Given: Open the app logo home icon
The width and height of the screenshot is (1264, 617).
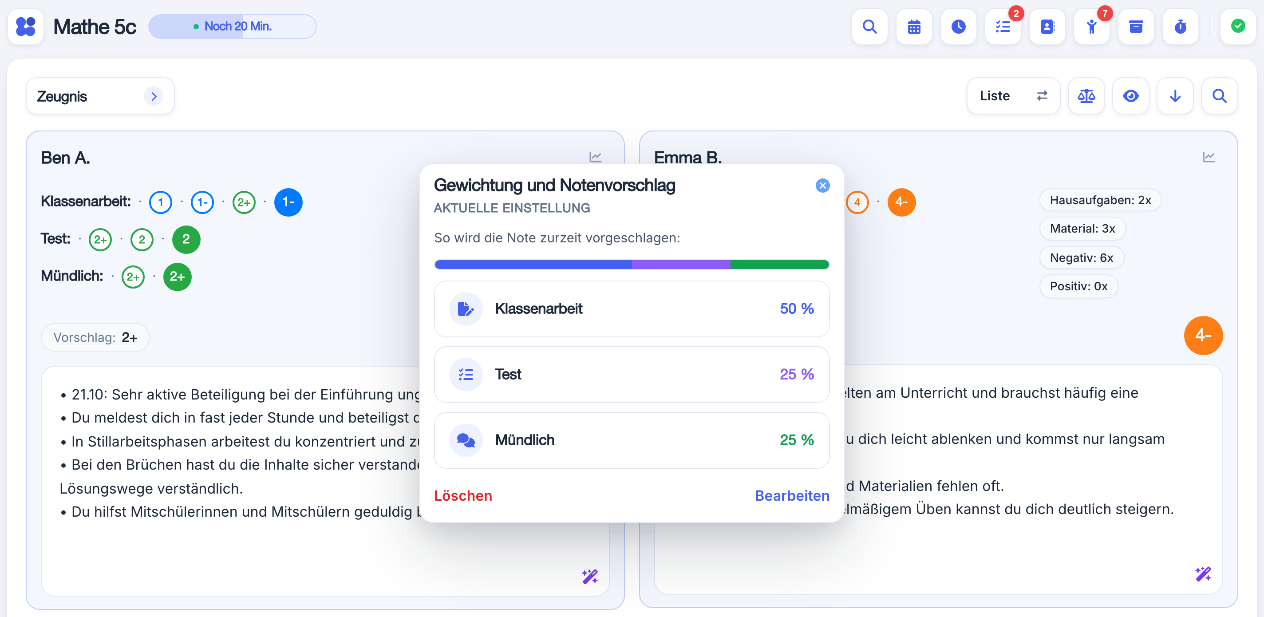Looking at the screenshot, I should tap(25, 27).
